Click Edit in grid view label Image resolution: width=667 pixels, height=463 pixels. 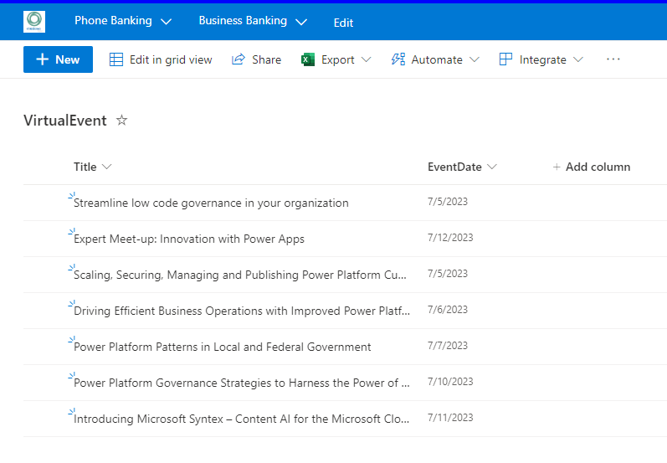pyautogui.click(x=171, y=59)
